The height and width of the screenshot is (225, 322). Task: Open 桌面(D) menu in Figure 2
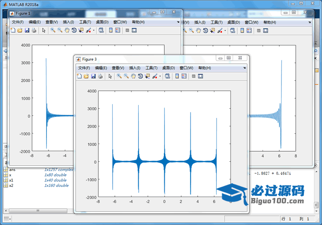tap(234, 22)
